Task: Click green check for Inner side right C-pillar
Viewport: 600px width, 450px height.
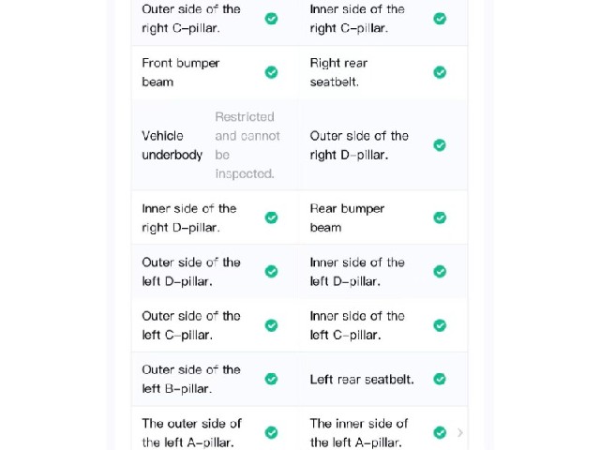Action: pyautogui.click(x=440, y=19)
